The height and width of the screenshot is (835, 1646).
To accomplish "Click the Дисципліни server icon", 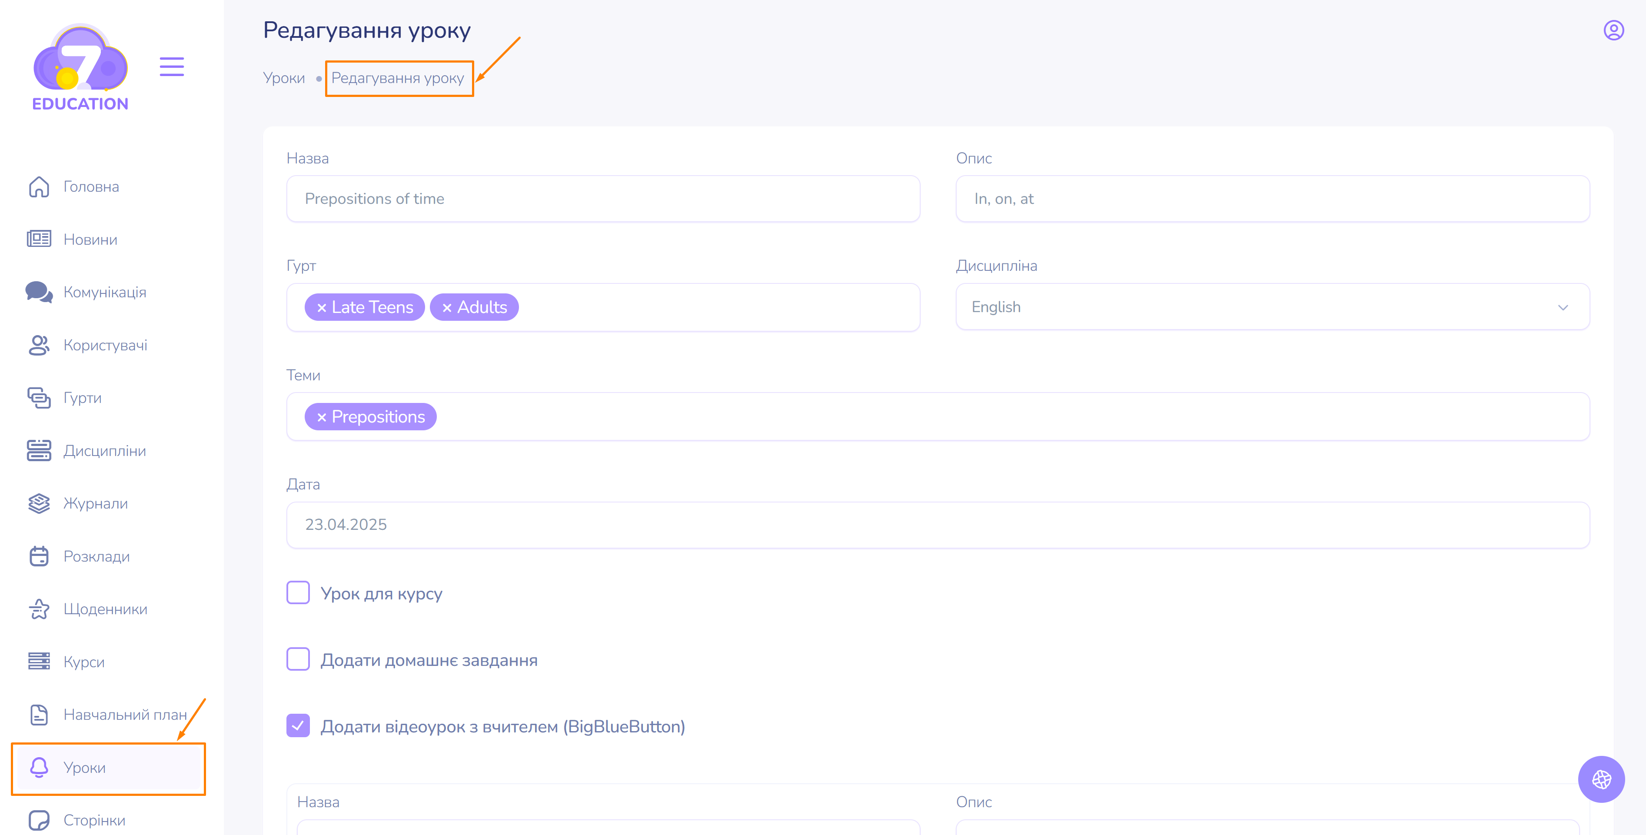I will tap(39, 450).
